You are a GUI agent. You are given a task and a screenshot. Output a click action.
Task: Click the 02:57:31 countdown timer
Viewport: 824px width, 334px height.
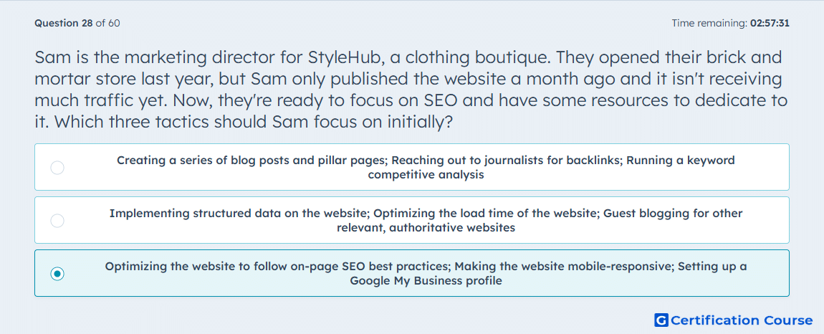pos(770,23)
